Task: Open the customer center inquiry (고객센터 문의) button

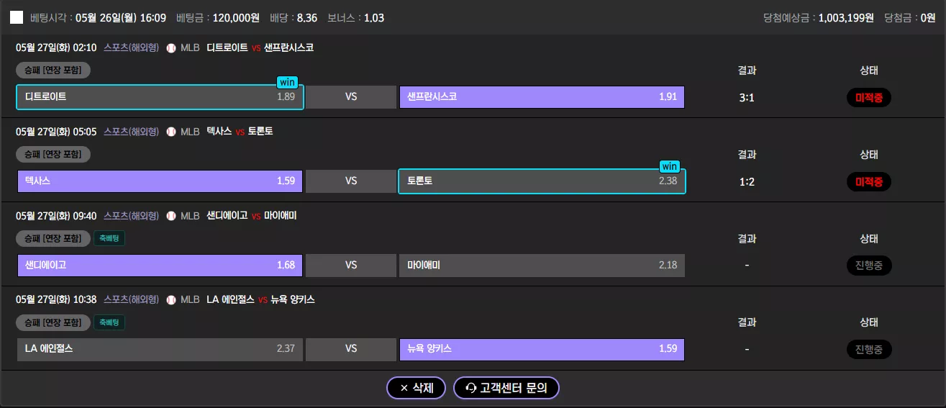Action: [506, 388]
